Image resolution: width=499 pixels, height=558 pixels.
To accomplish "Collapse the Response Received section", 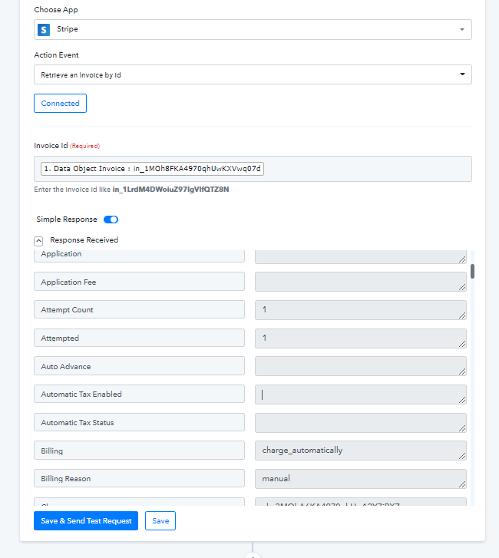I will (38, 241).
